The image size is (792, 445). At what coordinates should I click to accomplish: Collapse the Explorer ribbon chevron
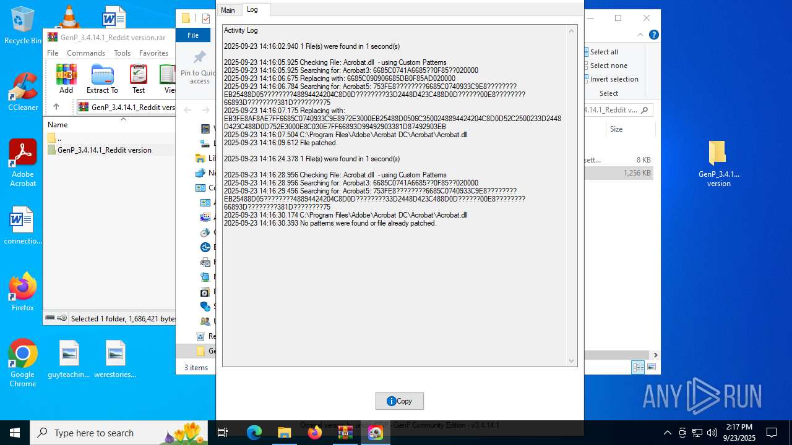pyautogui.click(x=640, y=35)
